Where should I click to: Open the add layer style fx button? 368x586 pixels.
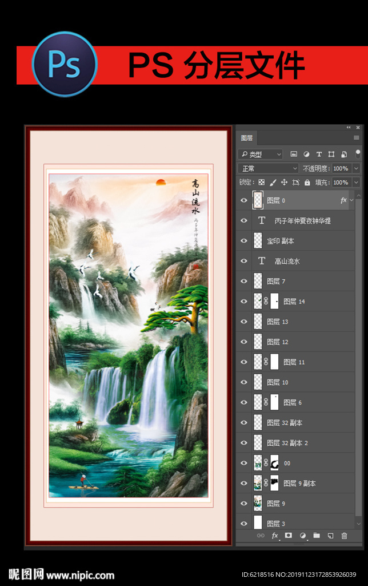pos(275,536)
